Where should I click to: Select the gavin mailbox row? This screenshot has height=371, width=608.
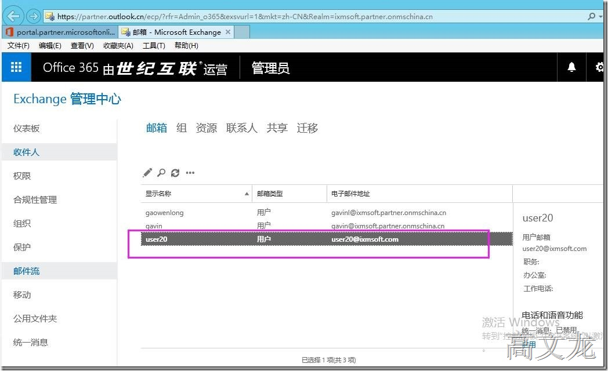point(327,225)
